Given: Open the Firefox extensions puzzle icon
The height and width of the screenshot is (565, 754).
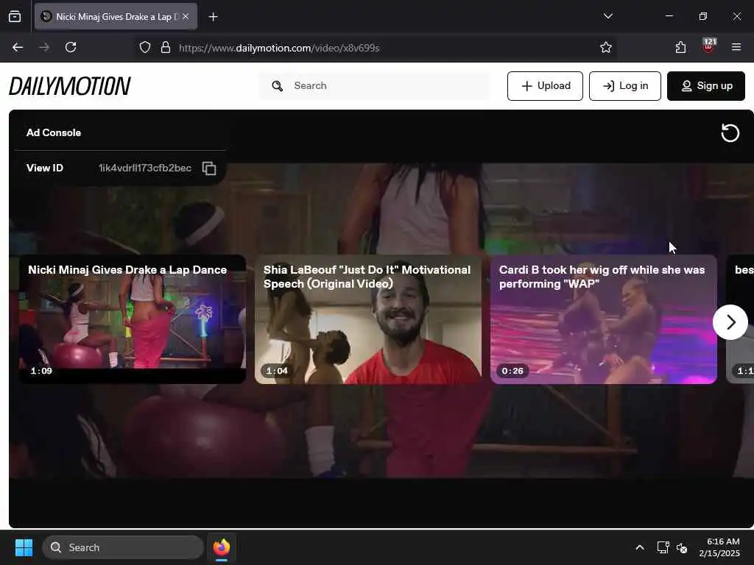Looking at the screenshot, I should point(680,47).
